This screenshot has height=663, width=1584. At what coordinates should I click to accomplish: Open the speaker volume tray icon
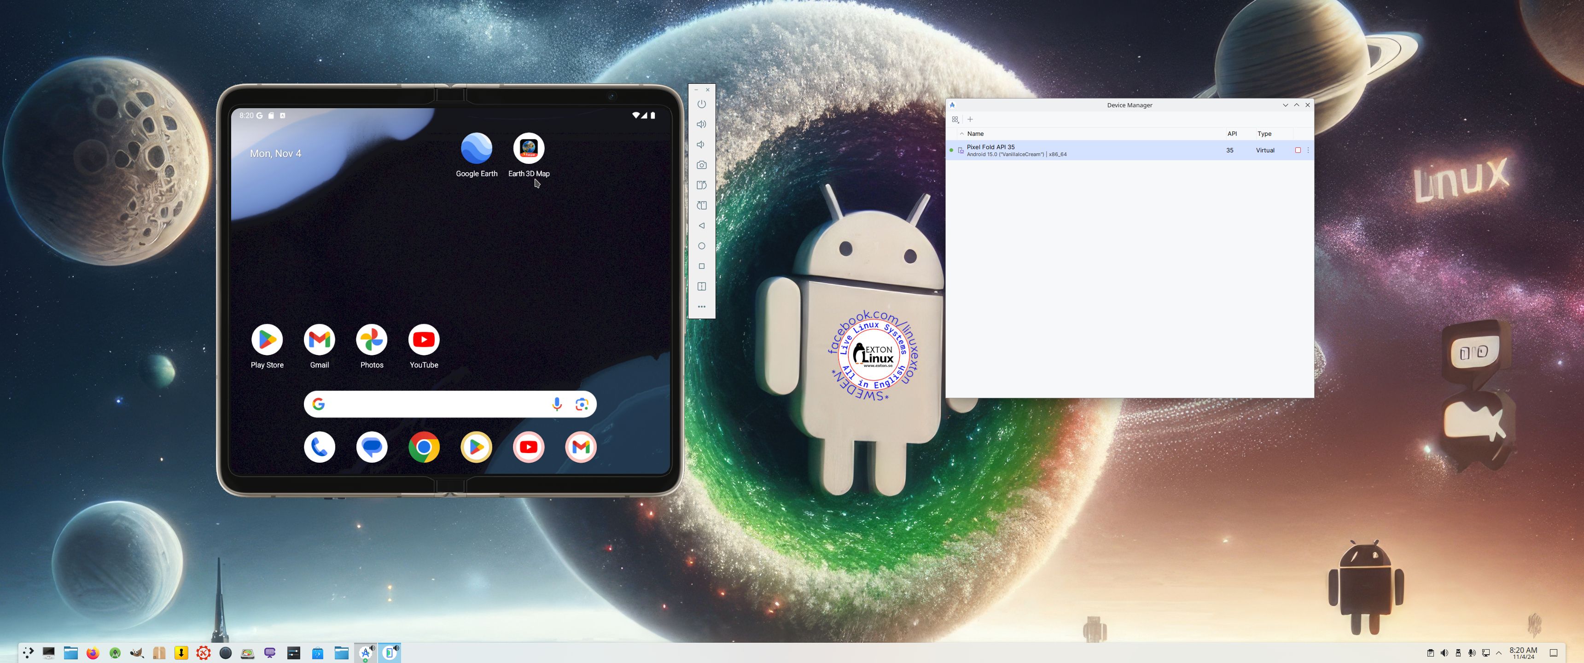click(x=1444, y=652)
